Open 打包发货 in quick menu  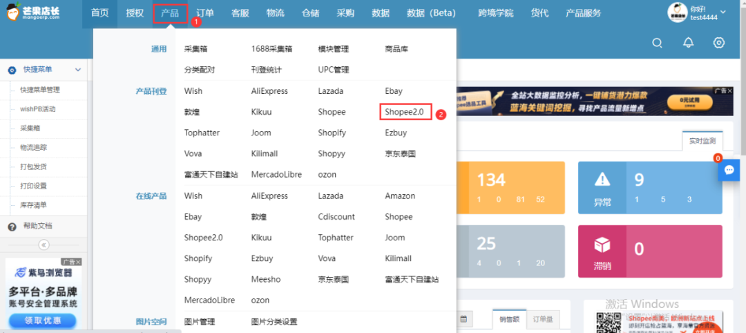(34, 166)
